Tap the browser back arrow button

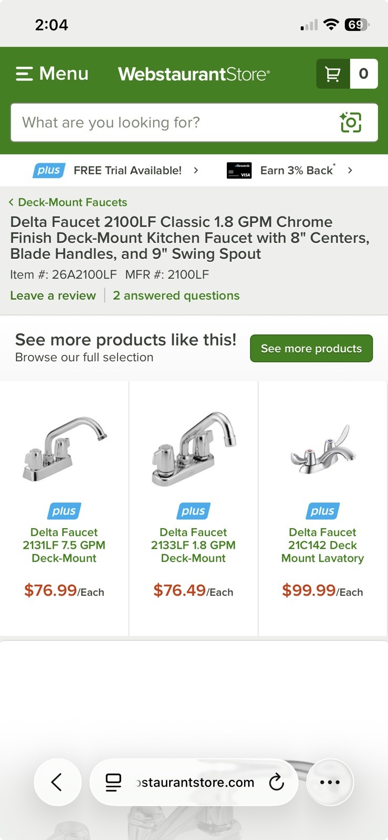pos(57,782)
